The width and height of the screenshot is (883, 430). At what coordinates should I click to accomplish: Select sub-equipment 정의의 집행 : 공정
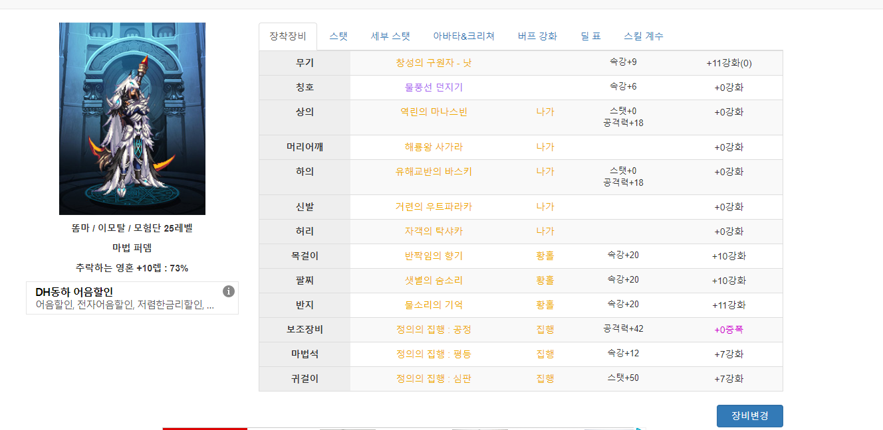434,330
